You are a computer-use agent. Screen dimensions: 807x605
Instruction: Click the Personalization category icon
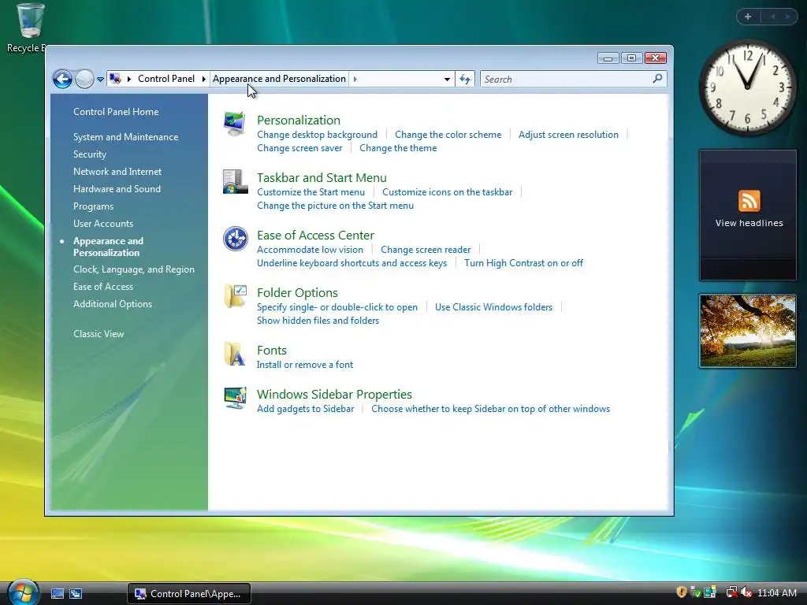[235, 124]
